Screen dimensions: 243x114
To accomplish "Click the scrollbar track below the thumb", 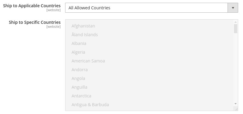I will click(235, 68).
